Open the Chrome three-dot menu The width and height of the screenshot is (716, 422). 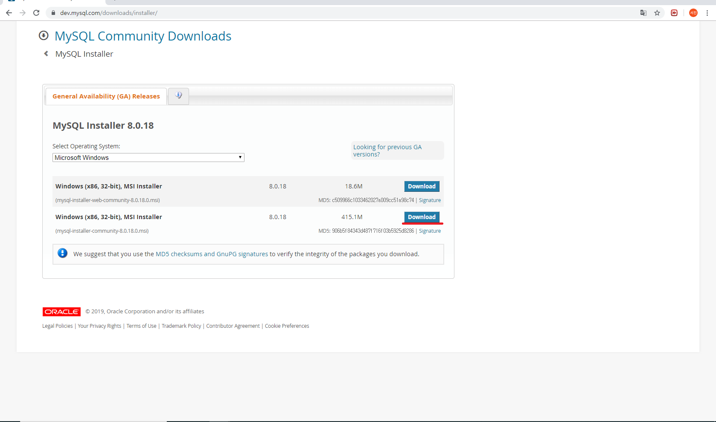pos(707,13)
